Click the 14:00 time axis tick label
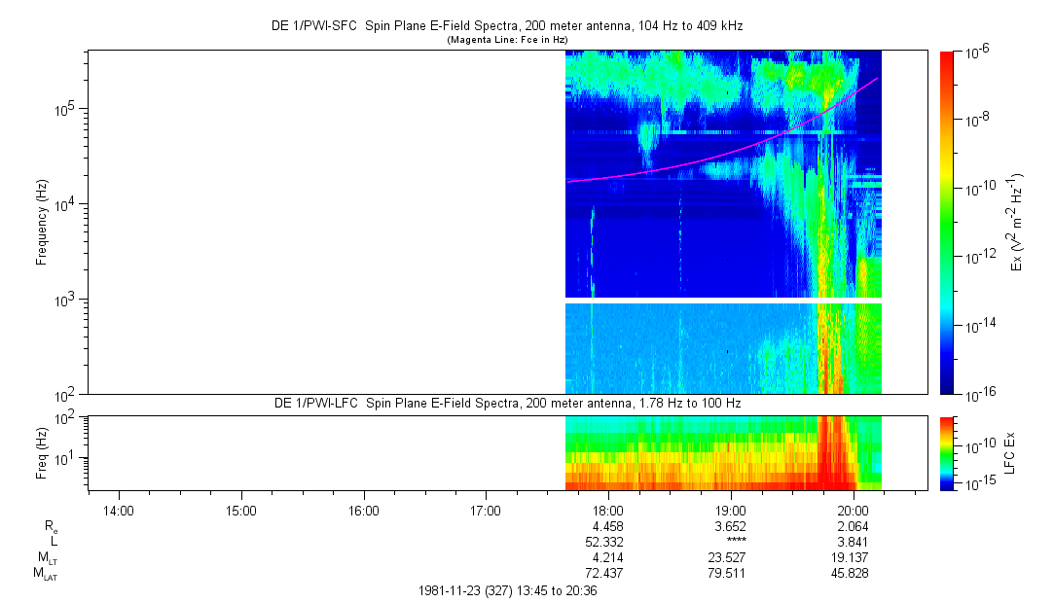The image size is (1054, 603). [118, 511]
